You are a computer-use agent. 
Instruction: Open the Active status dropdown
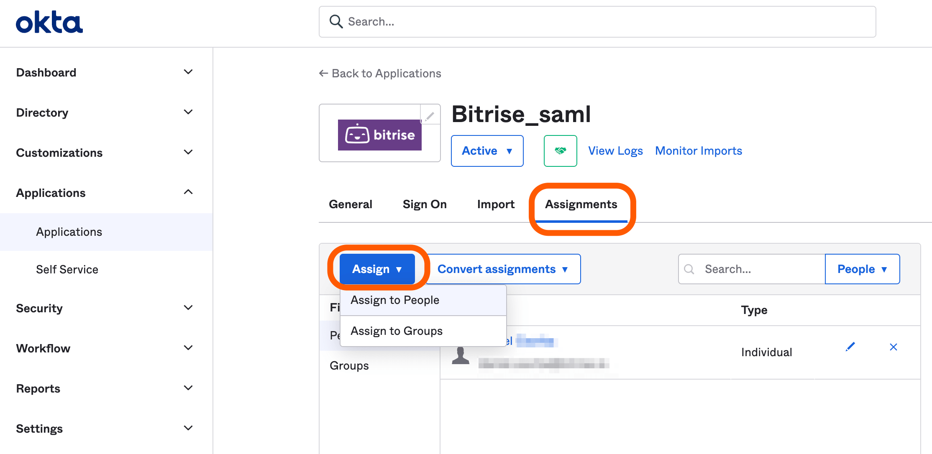487,151
